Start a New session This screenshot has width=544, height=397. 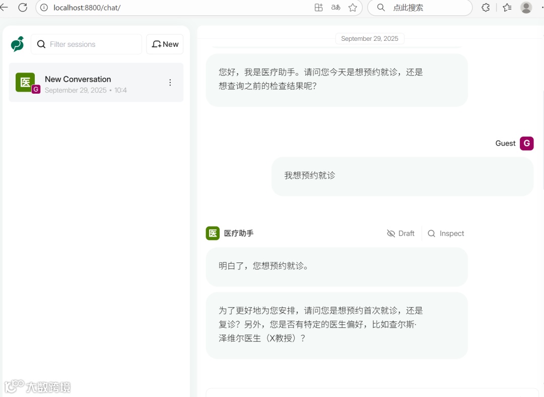pos(165,44)
